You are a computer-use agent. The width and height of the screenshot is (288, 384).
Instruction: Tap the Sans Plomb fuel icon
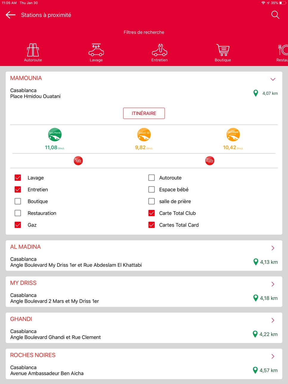pyautogui.click(x=55, y=135)
